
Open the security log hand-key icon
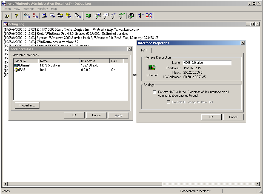coord(60,16)
